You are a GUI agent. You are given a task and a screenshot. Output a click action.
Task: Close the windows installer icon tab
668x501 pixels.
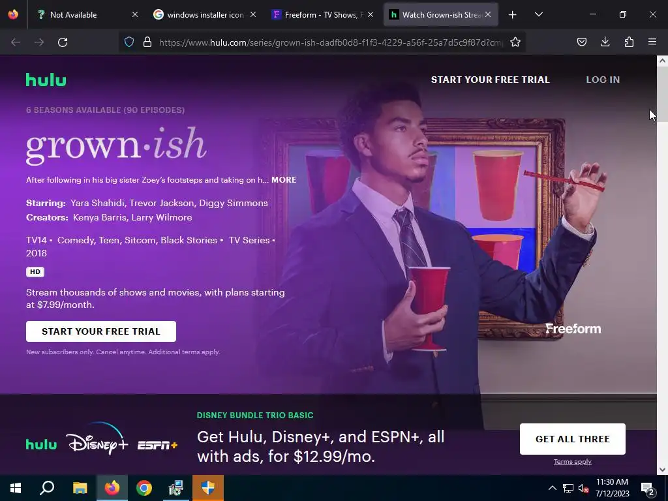(x=253, y=14)
